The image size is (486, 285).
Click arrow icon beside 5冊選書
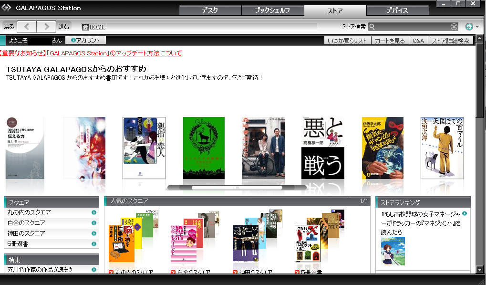click(x=94, y=244)
